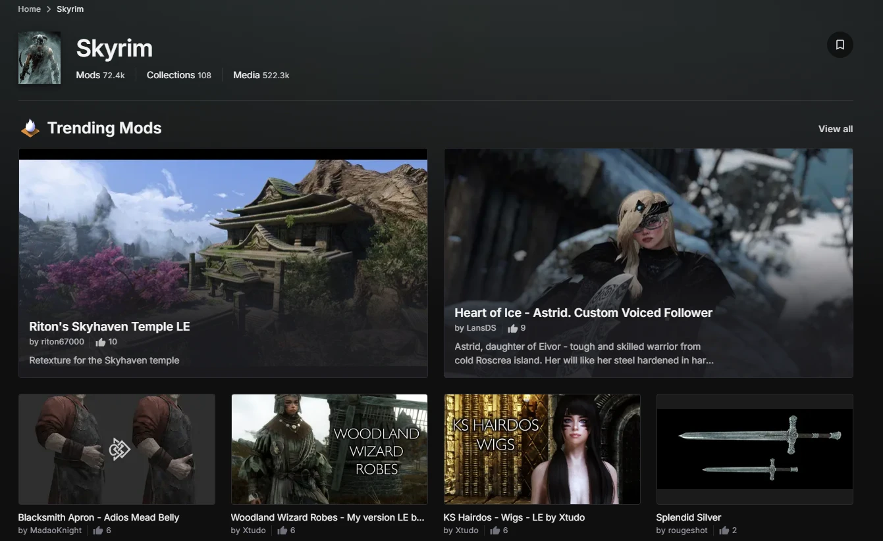Open Woodland Wizard Robes mod title

click(x=328, y=517)
